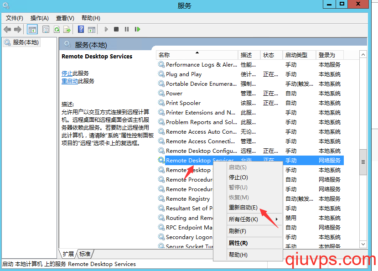
Task: Click the vertical scrollbar thumb
Action: coord(363,162)
